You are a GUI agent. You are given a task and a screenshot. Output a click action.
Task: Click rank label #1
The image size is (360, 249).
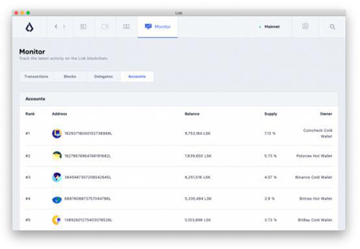pyautogui.click(x=27, y=133)
